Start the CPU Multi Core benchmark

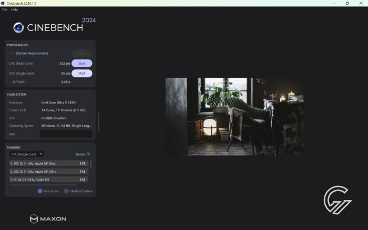click(x=81, y=64)
